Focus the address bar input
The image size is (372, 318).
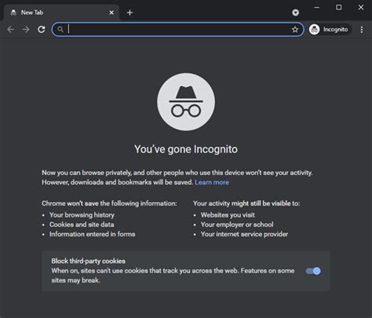coord(178,29)
